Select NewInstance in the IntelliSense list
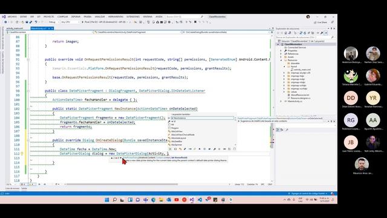The height and width of the screenshot is (218, 387). point(203,118)
